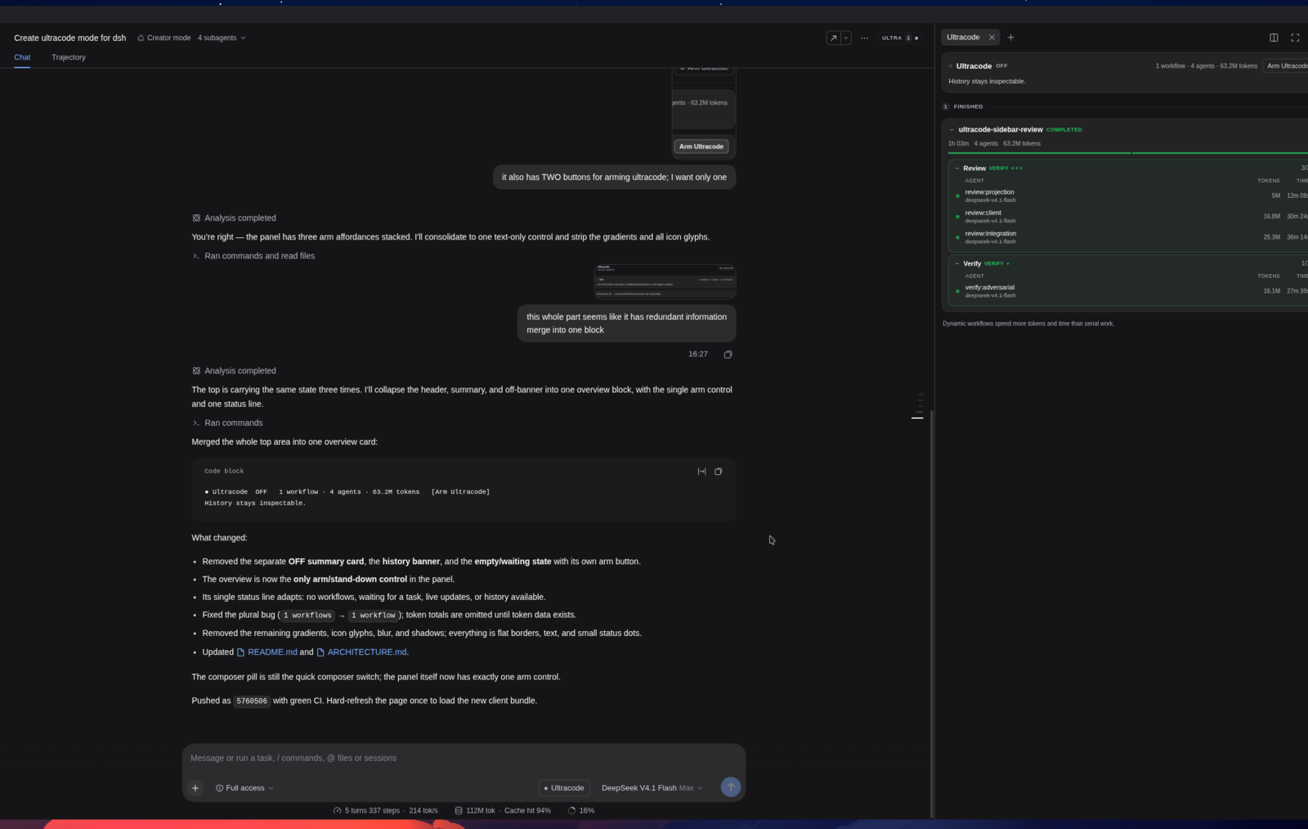Expand the 'Ran commands' step
The height and width of the screenshot is (829, 1308).
click(227, 423)
